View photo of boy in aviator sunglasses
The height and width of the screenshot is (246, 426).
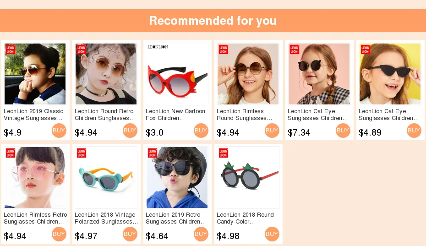coord(35,74)
